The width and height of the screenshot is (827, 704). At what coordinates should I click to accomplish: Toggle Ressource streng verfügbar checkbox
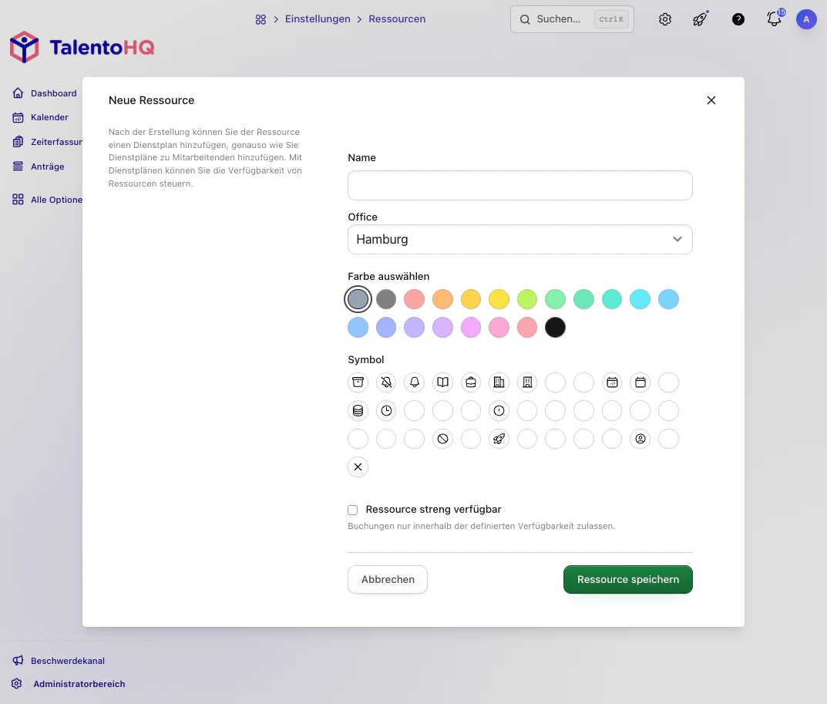pos(352,510)
